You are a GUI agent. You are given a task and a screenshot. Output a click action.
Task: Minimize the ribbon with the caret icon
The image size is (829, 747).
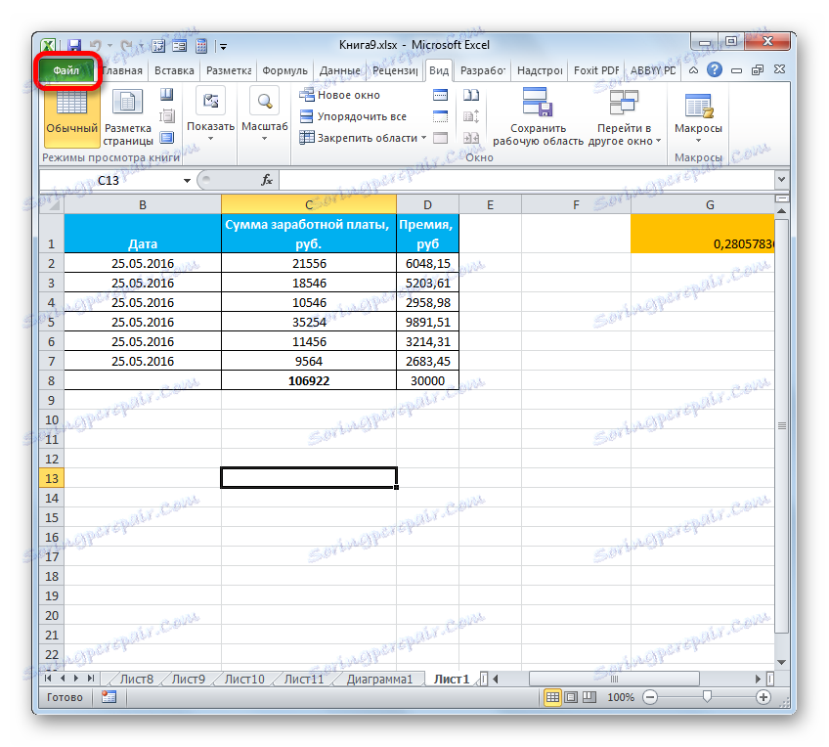tap(694, 69)
